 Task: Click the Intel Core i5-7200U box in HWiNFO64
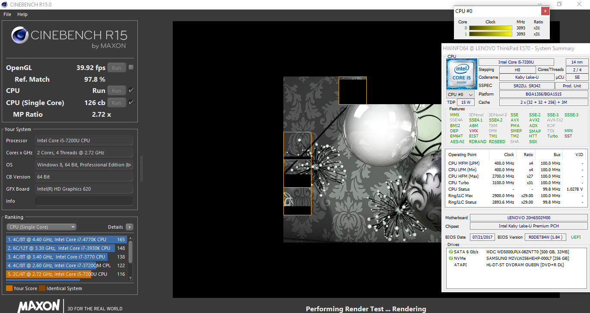(516, 62)
